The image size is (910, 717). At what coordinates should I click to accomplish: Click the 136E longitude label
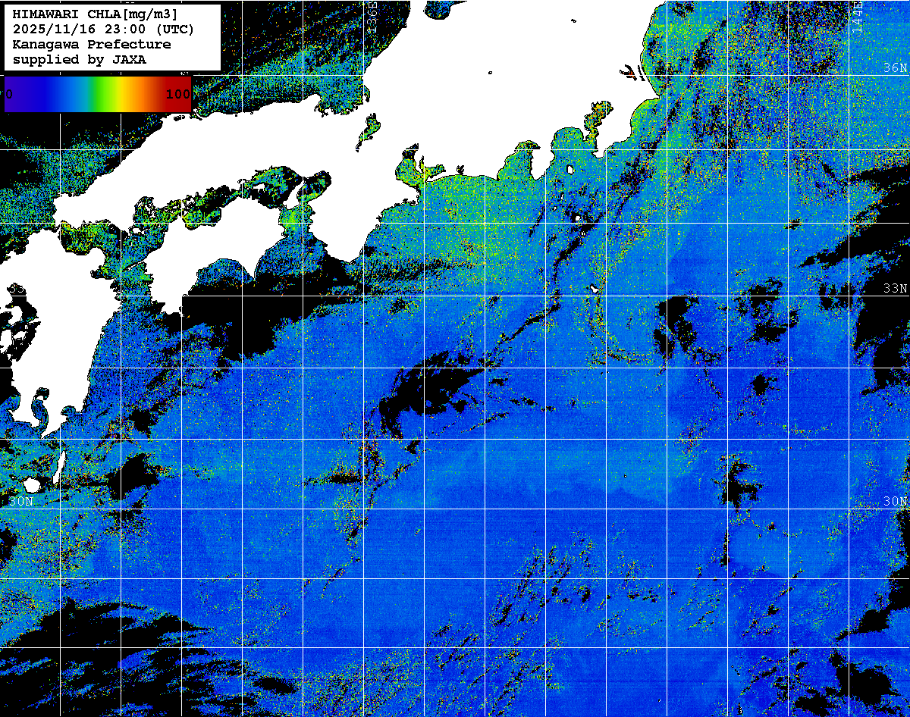[372, 15]
